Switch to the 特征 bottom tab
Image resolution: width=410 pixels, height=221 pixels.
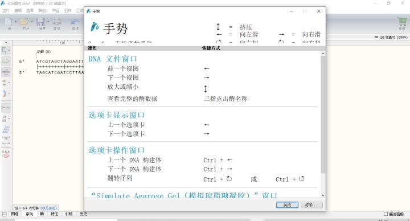pos(55,214)
